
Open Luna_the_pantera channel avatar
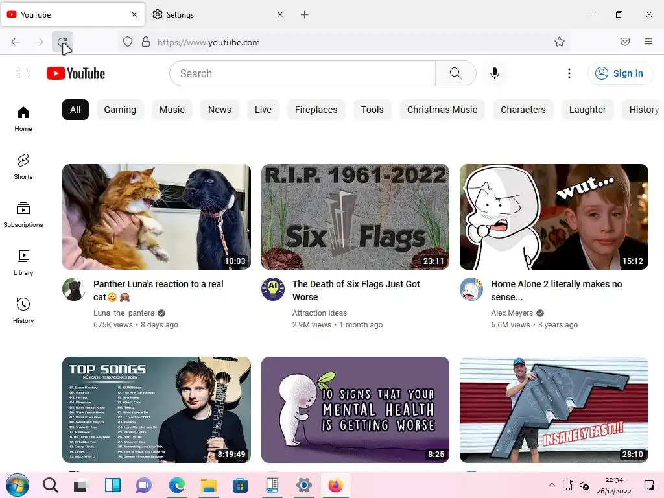coord(74,289)
